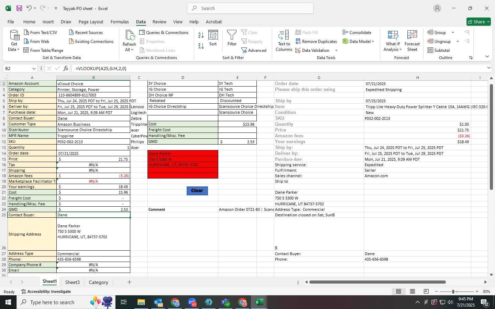Click the 80% zoom level
495x309 pixels.
coord(486,291)
